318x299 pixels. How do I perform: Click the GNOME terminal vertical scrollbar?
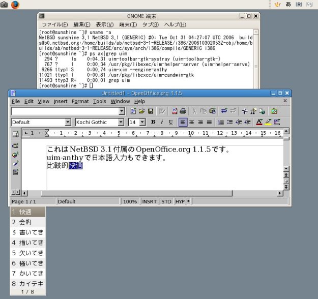(256, 59)
